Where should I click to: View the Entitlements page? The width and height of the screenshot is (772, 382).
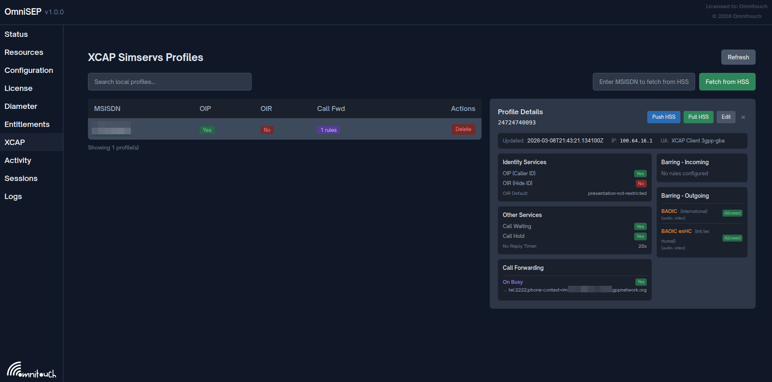click(x=27, y=124)
